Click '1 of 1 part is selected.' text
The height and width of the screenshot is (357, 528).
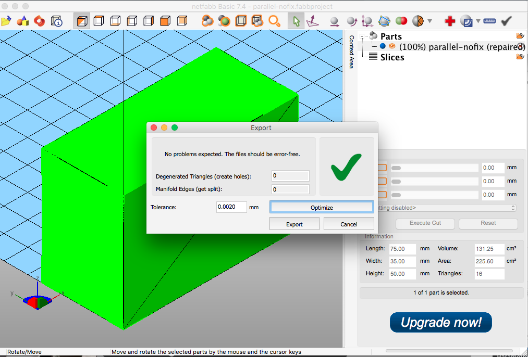[441, 293]
